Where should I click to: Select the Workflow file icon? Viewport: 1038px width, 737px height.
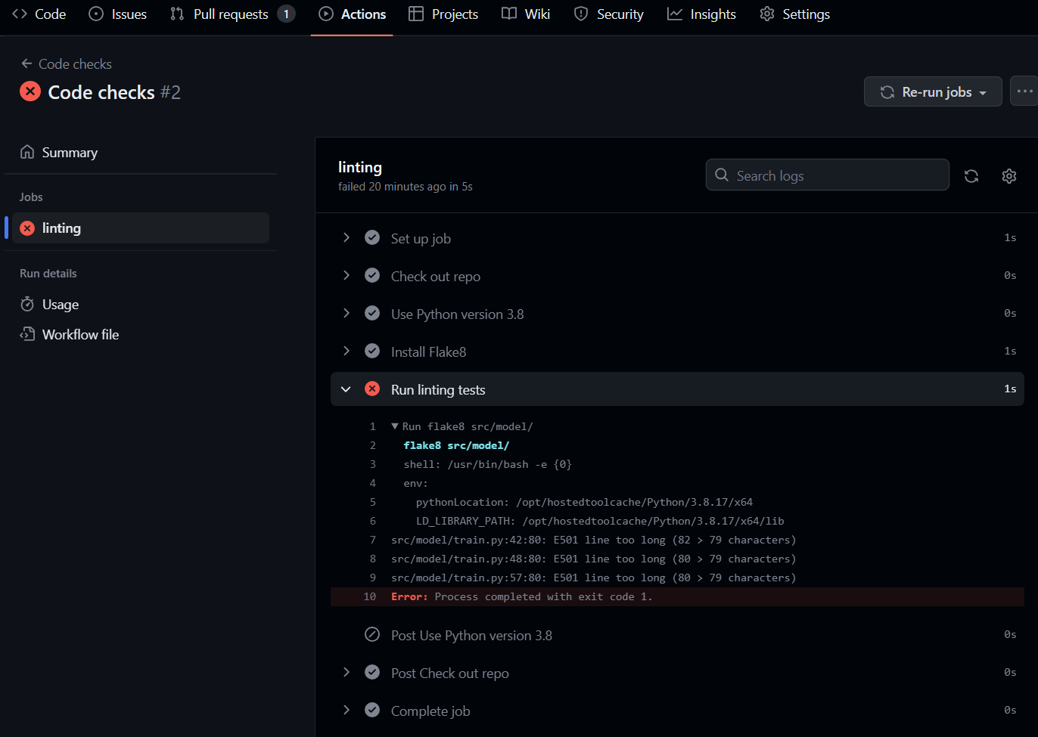click(x=27, y=333)
